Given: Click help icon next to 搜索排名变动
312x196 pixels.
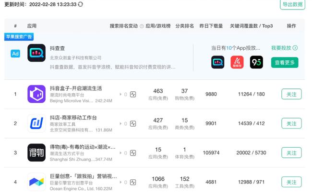Looking at the screenshot, I should (x=142, y=26).
